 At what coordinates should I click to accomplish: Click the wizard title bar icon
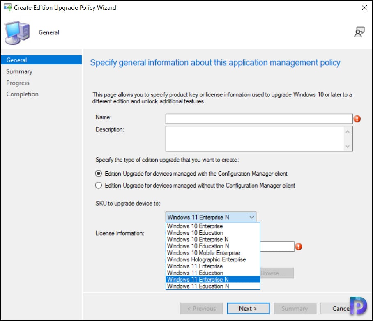(x=8, y=8)
